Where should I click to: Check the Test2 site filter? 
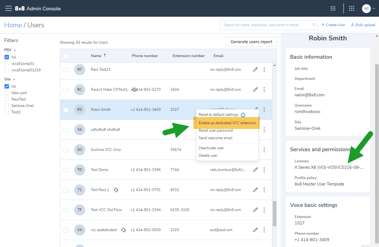click(x=7, y=112)
